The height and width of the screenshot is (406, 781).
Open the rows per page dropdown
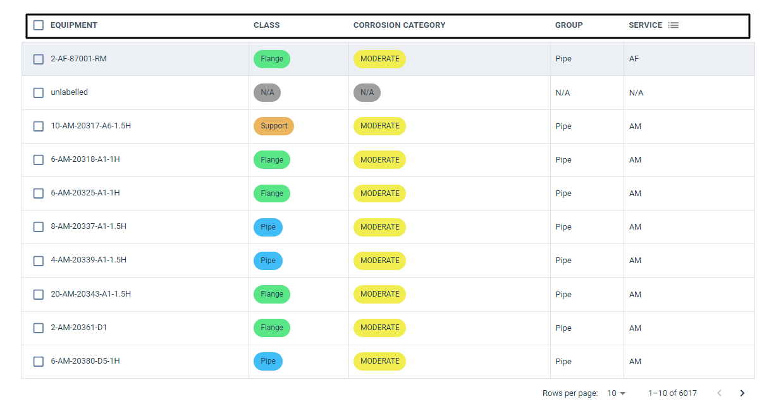616,393
